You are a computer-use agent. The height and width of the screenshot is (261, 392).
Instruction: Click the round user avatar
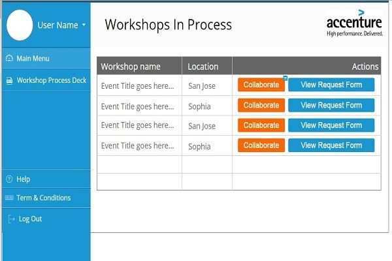[19, 25]
